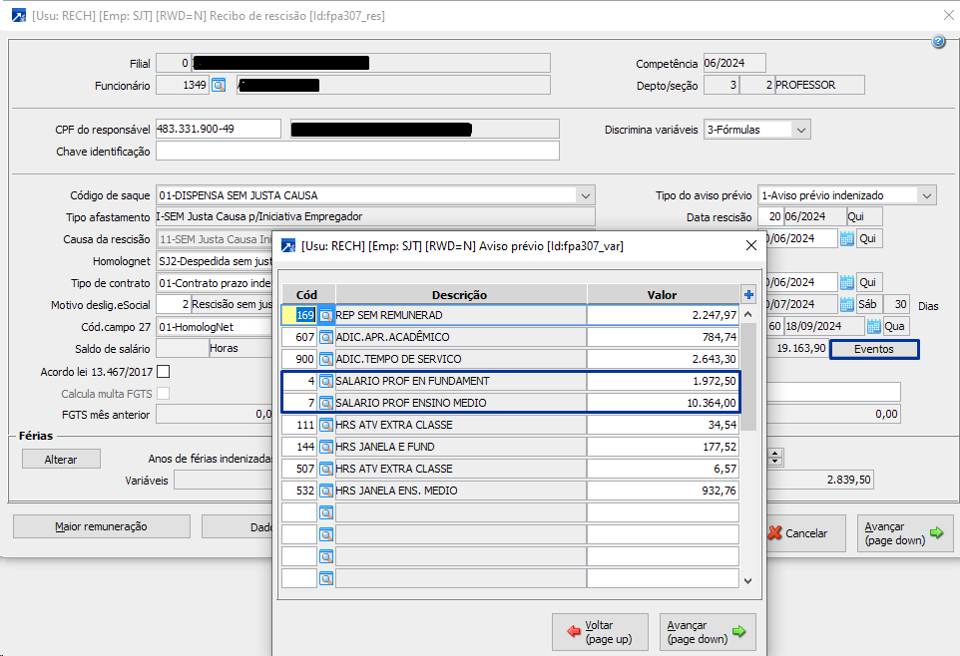Click the Descrição column header
The height and width of the screenshot is (656, 960).
(459, 294)
